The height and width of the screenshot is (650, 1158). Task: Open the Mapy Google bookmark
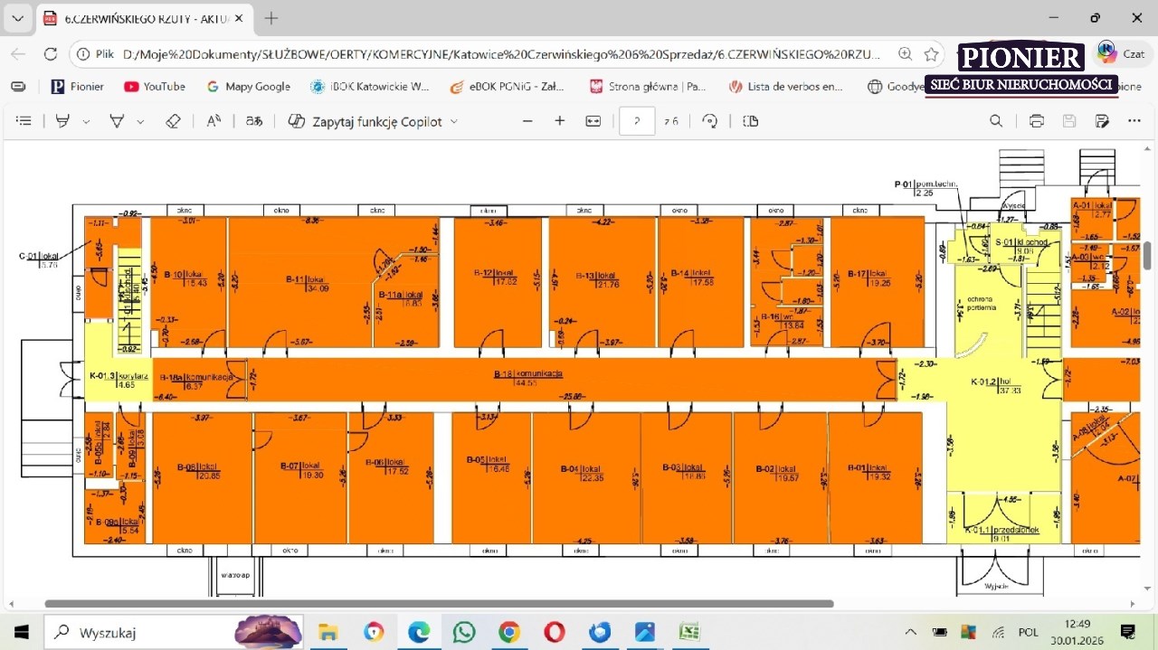pyautogui.click(x=249, y=87)
